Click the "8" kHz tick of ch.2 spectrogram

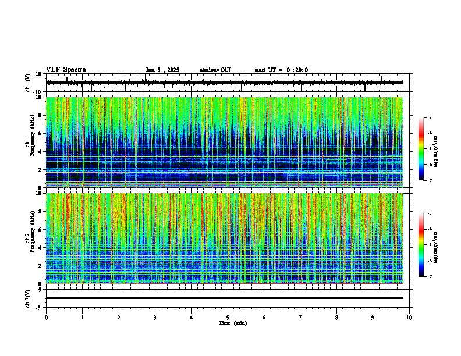[x=41, y=212]
